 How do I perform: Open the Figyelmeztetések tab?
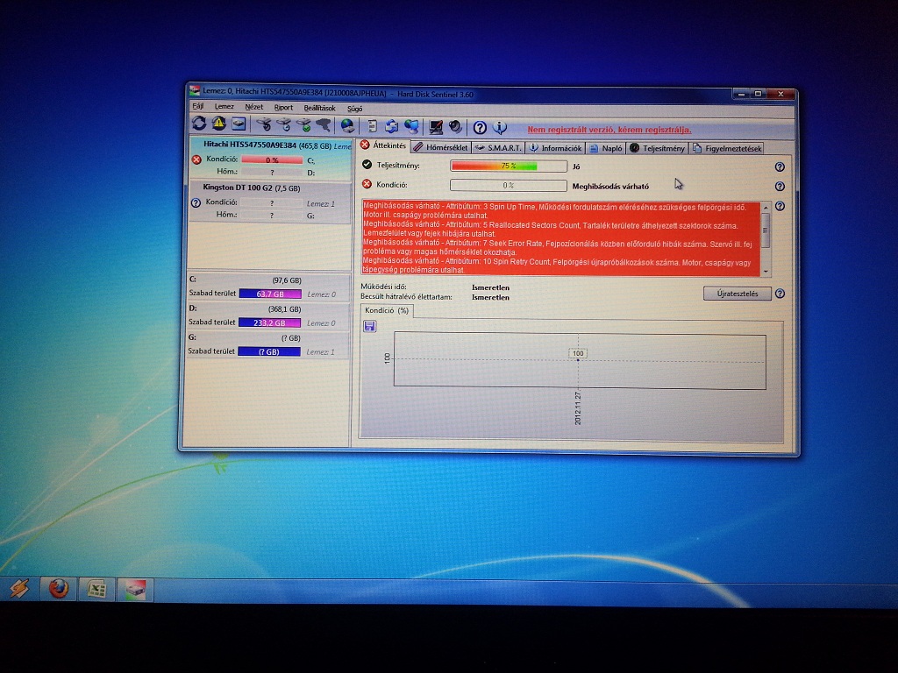pos(727,149)
